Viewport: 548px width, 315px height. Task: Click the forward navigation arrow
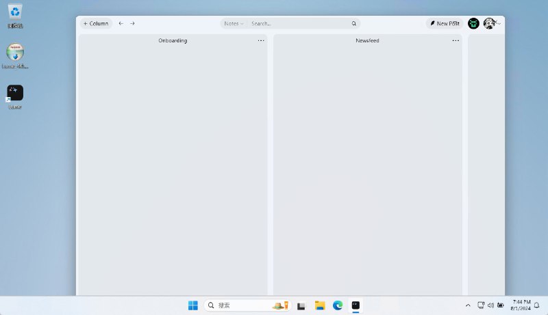132,23
